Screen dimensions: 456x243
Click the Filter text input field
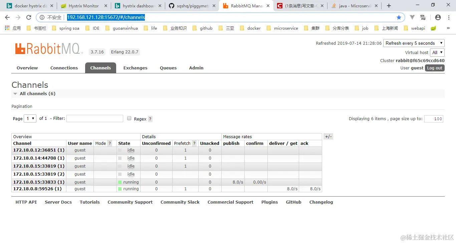coord(95,118)
